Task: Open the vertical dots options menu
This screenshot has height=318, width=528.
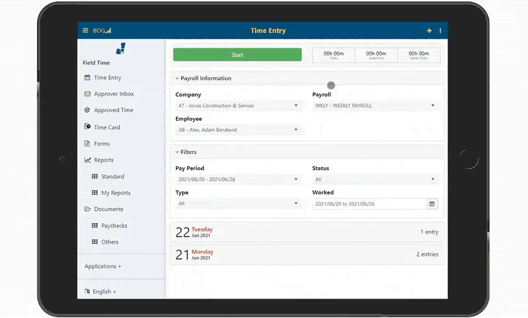Action: (x=440, y=31)
